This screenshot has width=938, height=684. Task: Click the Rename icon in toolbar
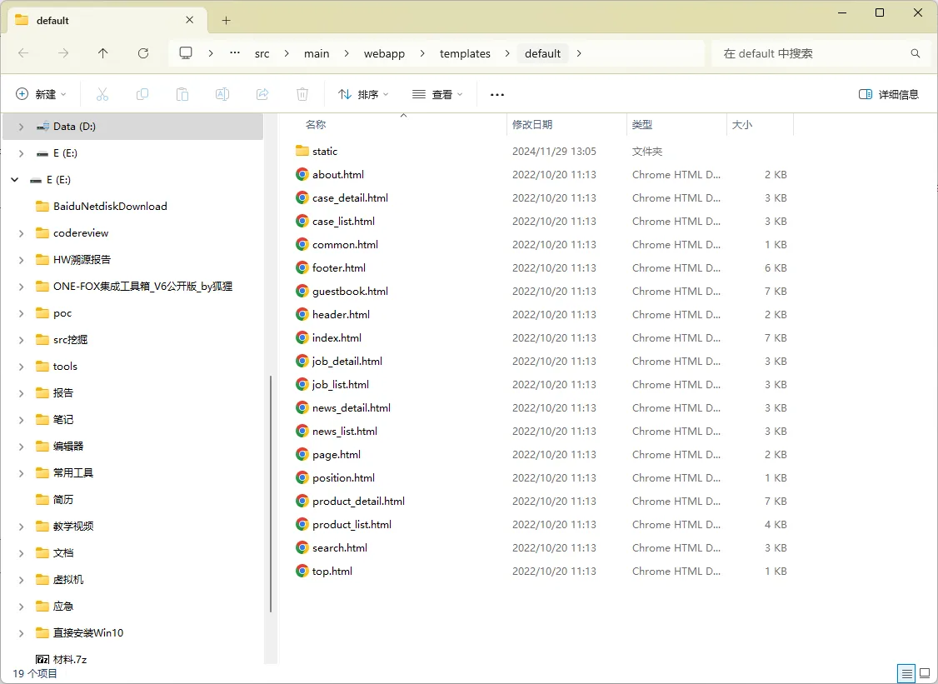point(222,94)
